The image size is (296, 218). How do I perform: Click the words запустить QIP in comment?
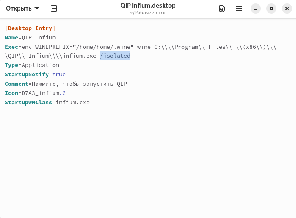pos(105,84)
